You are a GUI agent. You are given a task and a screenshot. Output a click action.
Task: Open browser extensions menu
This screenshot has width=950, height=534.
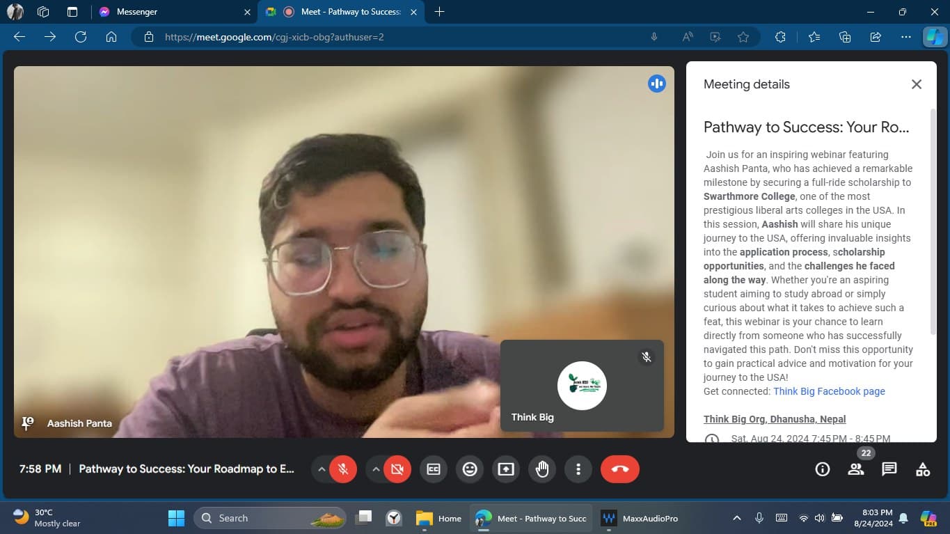pyautogui.click(x=780, y=37)
